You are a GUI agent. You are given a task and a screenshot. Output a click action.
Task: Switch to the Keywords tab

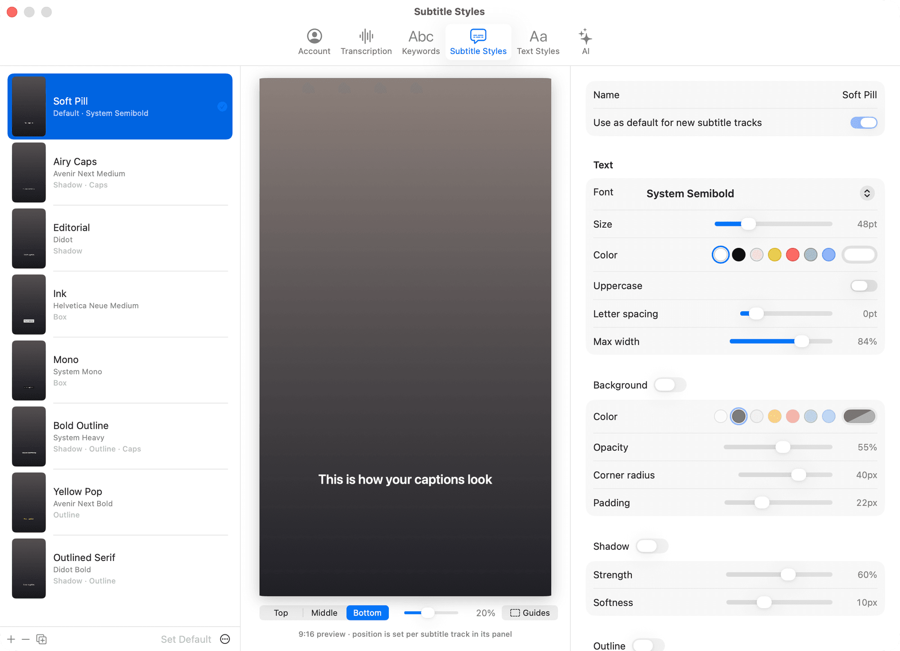click(421, 42)
